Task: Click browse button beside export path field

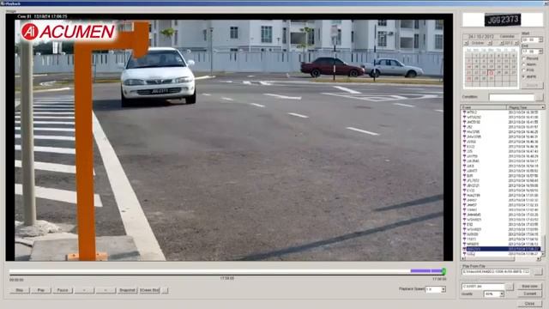Action: click(x=510, y=287)
